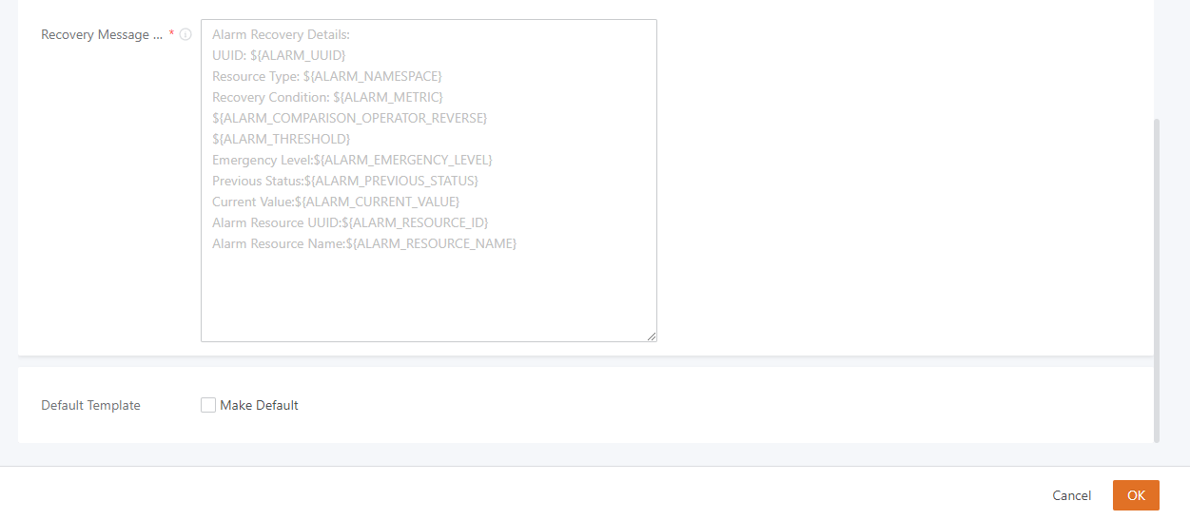1190x520 pixels.
Task: Click the Make Default label text
Action: click(x=259, y=405)
